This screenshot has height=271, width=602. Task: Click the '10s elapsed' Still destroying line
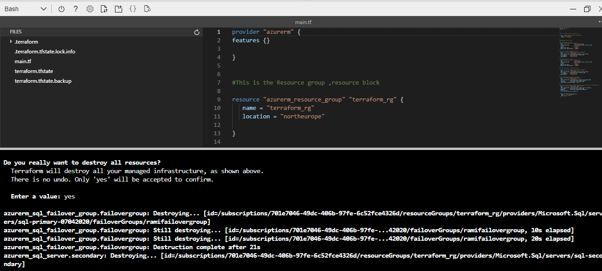tap(288, 230)
